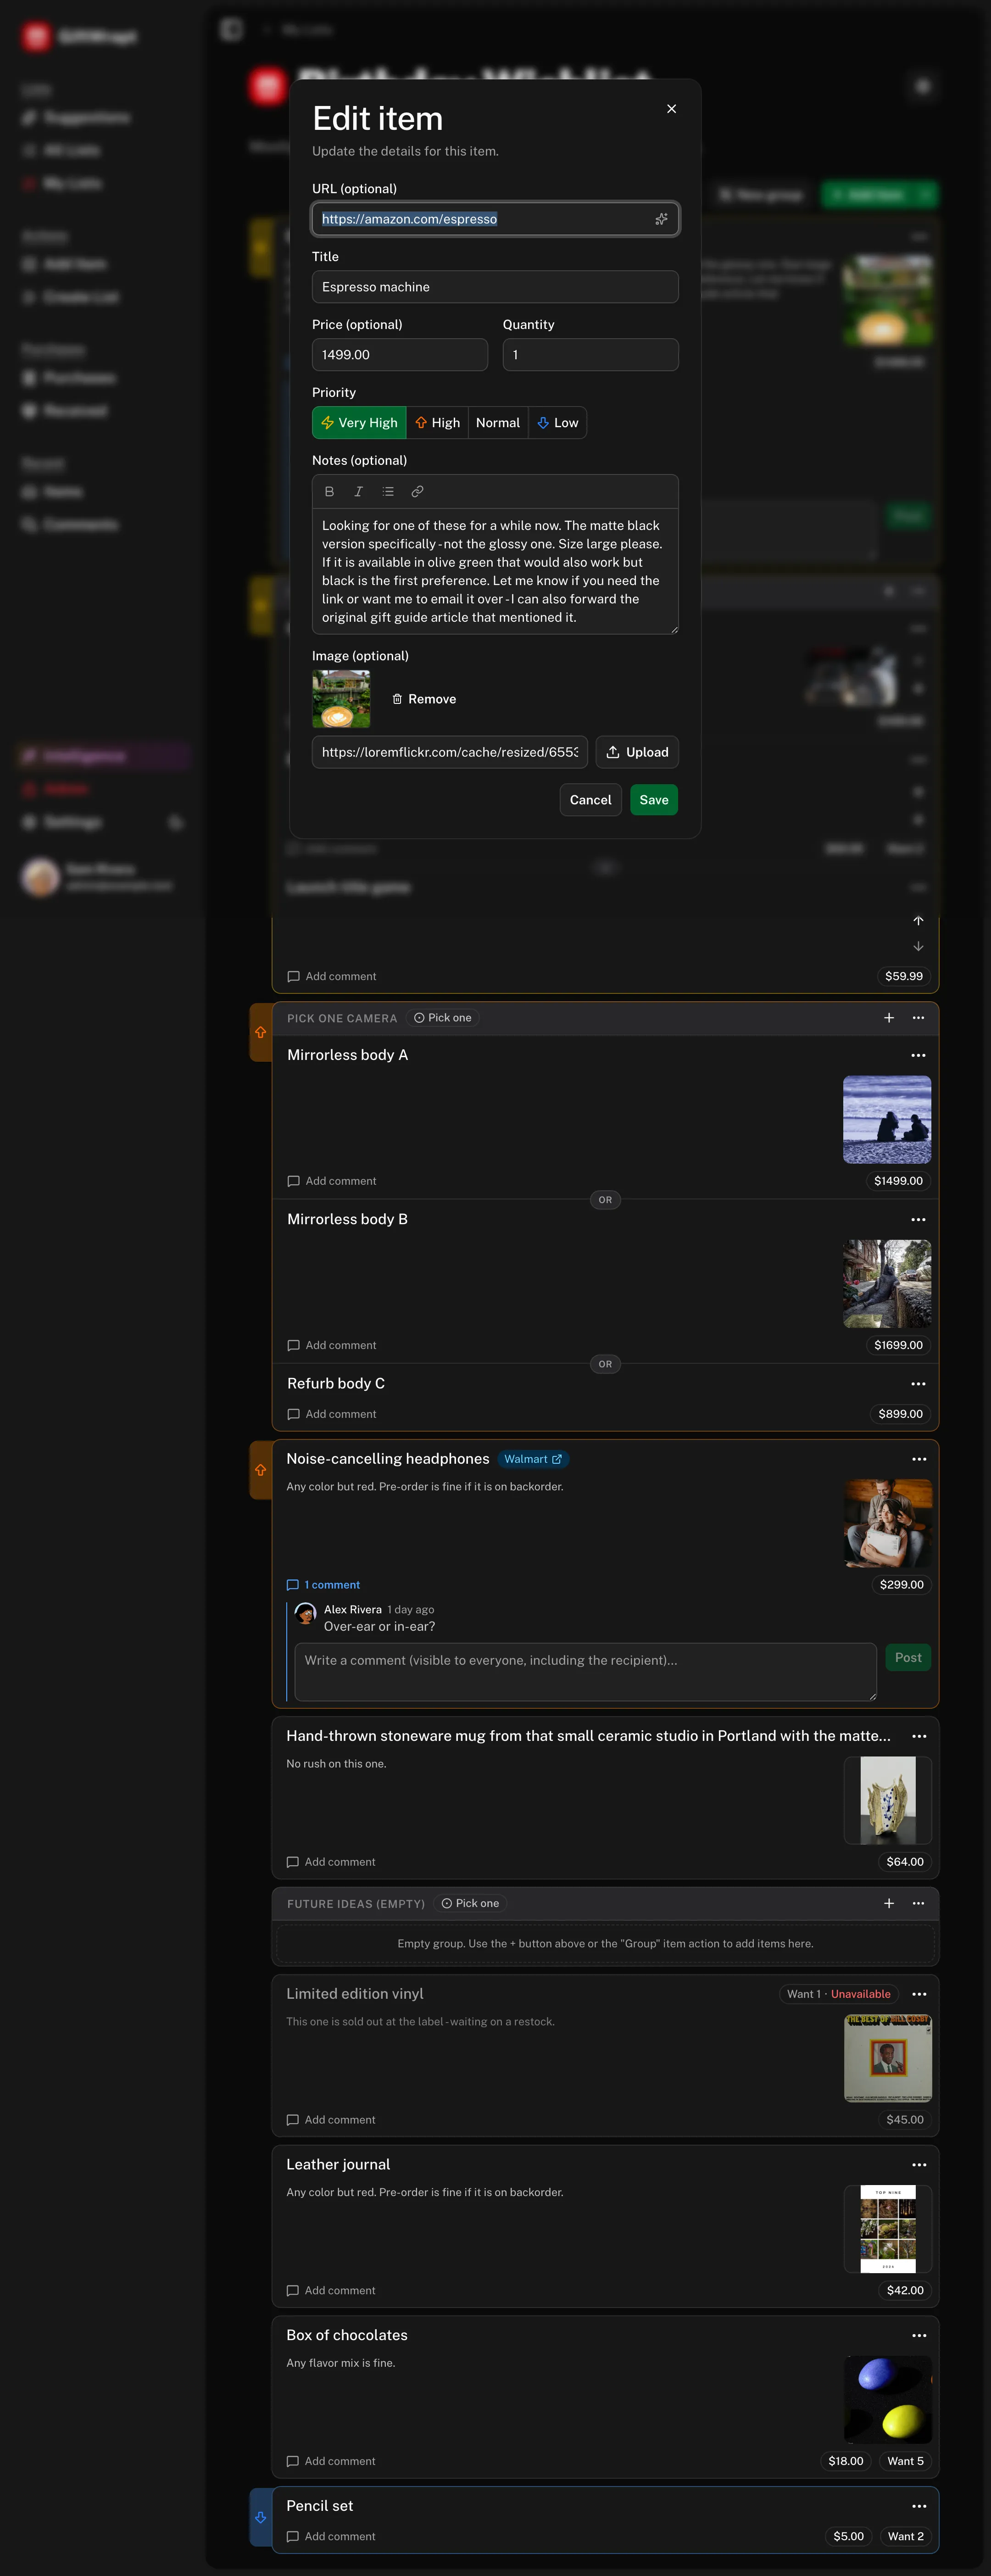991x2576 pixels.
Task: Add item to Future Ideas group
Action: 889,1904
